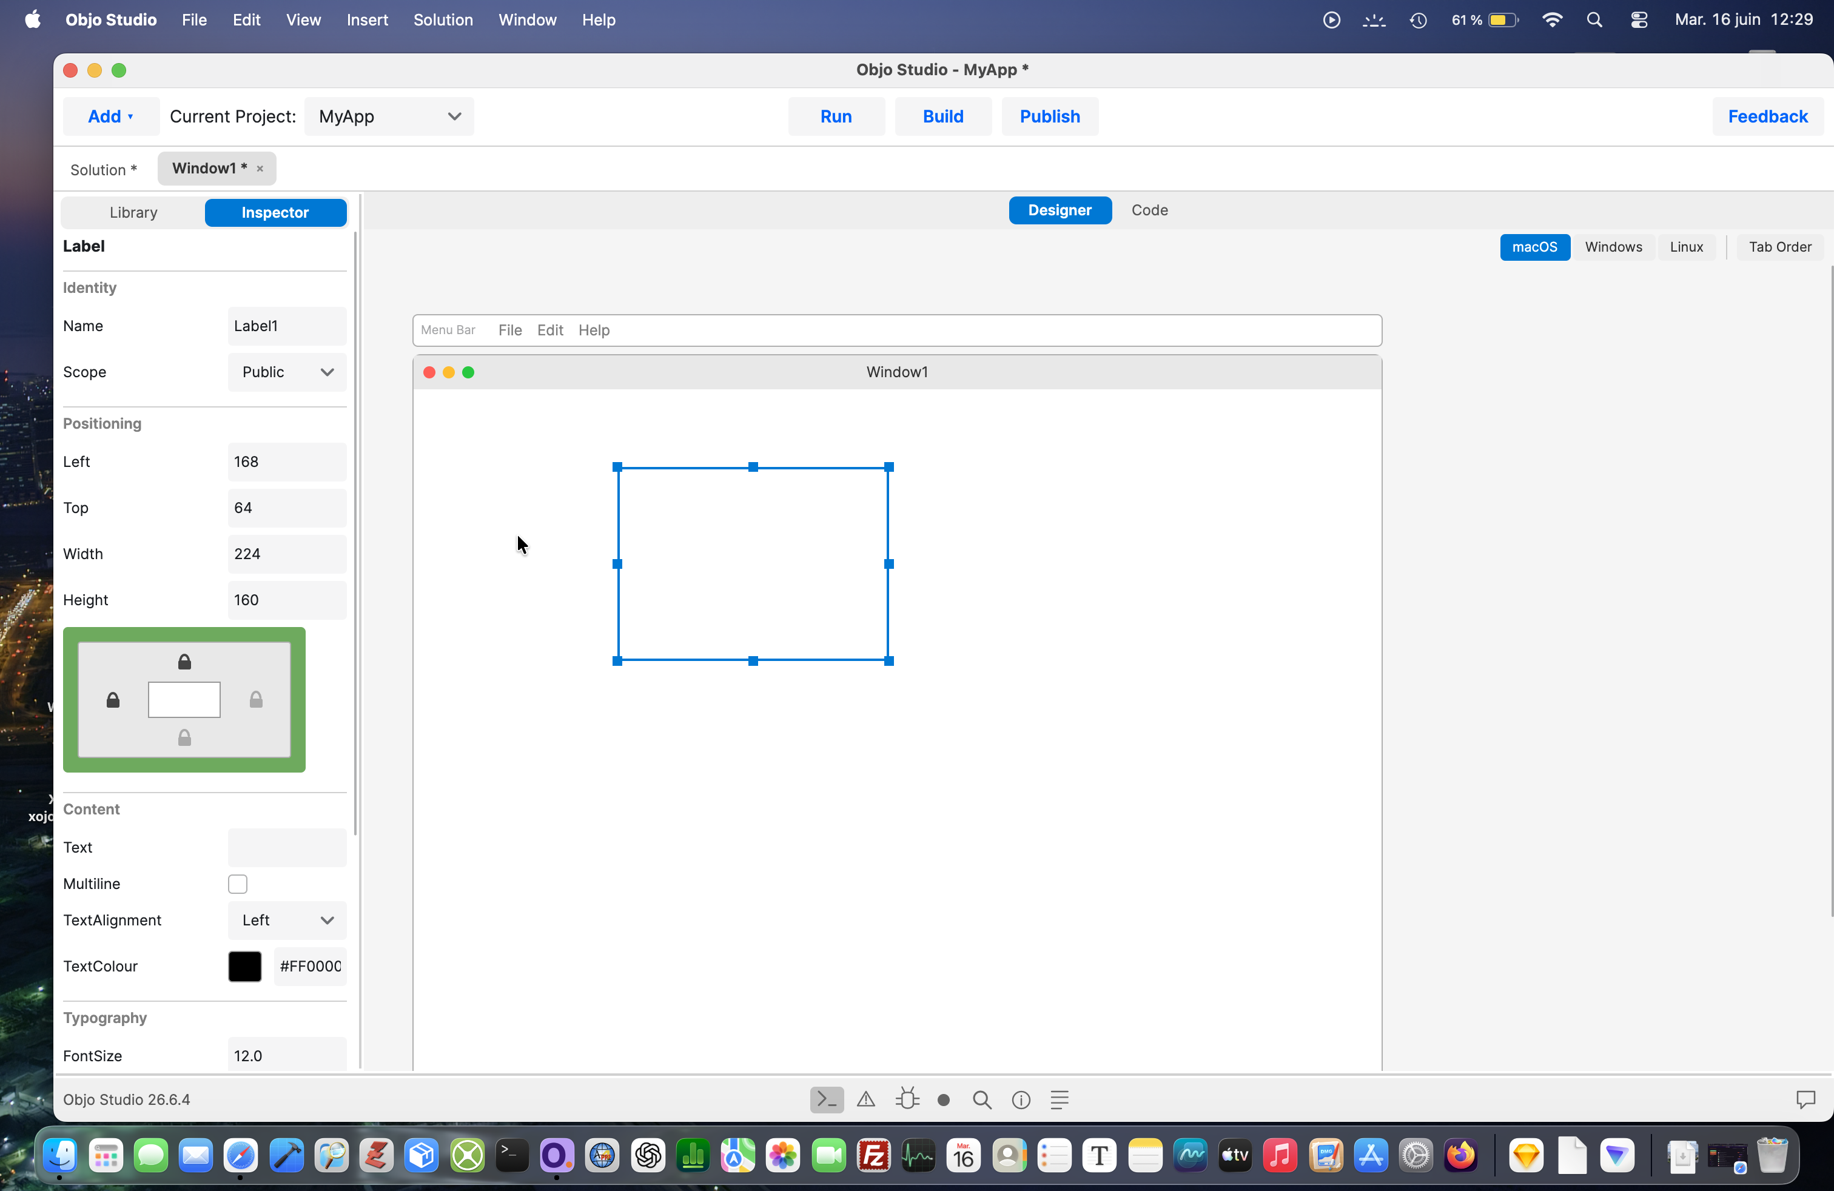Open Finder from the Dock
Viewport: 1834px width, 1191px height.
pos(60,1156)
